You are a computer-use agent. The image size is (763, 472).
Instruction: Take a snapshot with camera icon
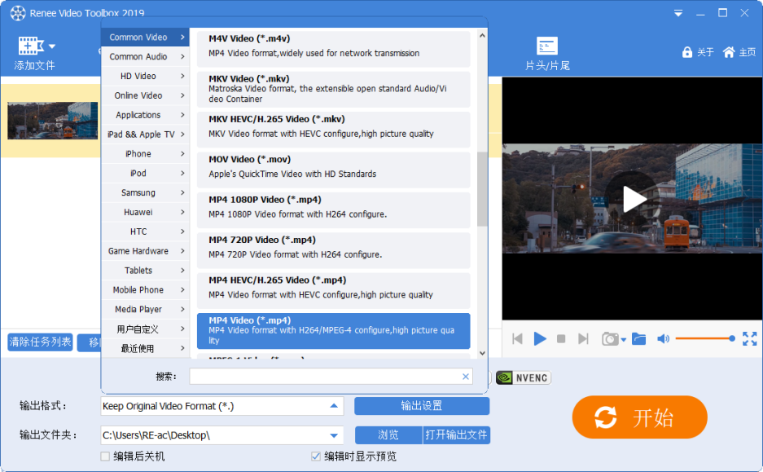click(610, 338)
